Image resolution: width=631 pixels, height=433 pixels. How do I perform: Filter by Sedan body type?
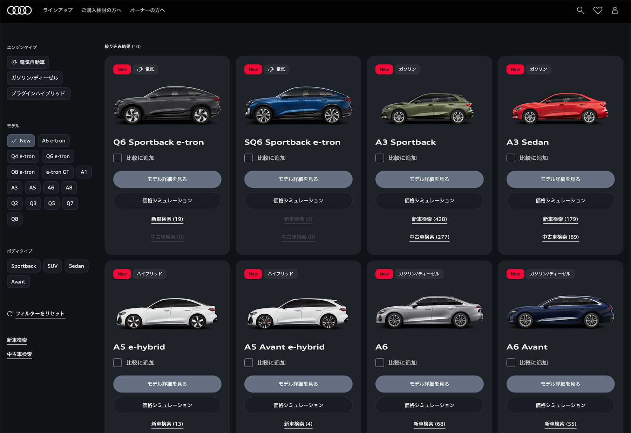(x=76, y=266)
